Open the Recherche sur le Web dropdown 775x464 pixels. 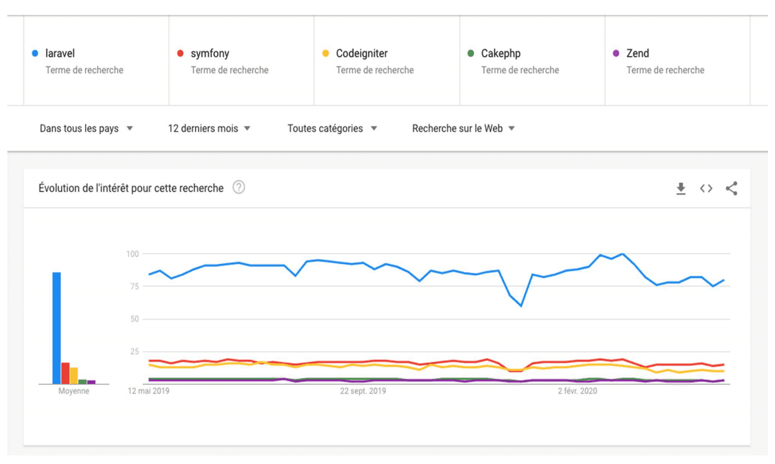point(464,129)
